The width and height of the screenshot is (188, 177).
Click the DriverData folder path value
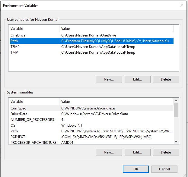tap(94, 114)
